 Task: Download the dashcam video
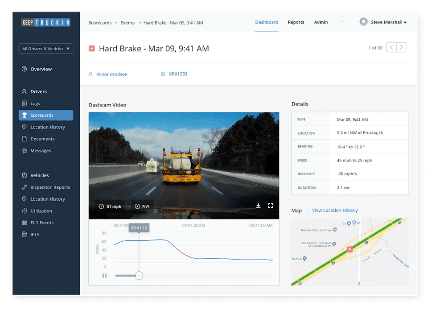point(258,206)
